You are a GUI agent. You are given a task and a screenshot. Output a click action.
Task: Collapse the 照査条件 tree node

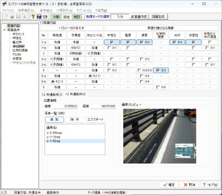tap(4, 30)
